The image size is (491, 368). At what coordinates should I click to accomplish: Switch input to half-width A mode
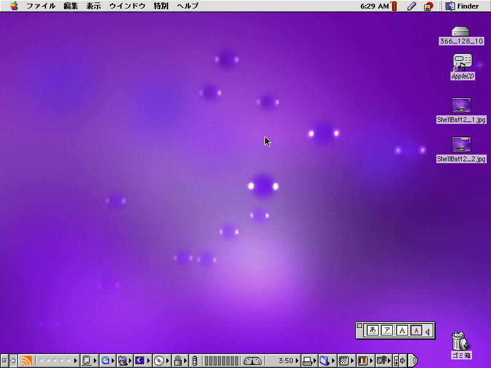416,331
